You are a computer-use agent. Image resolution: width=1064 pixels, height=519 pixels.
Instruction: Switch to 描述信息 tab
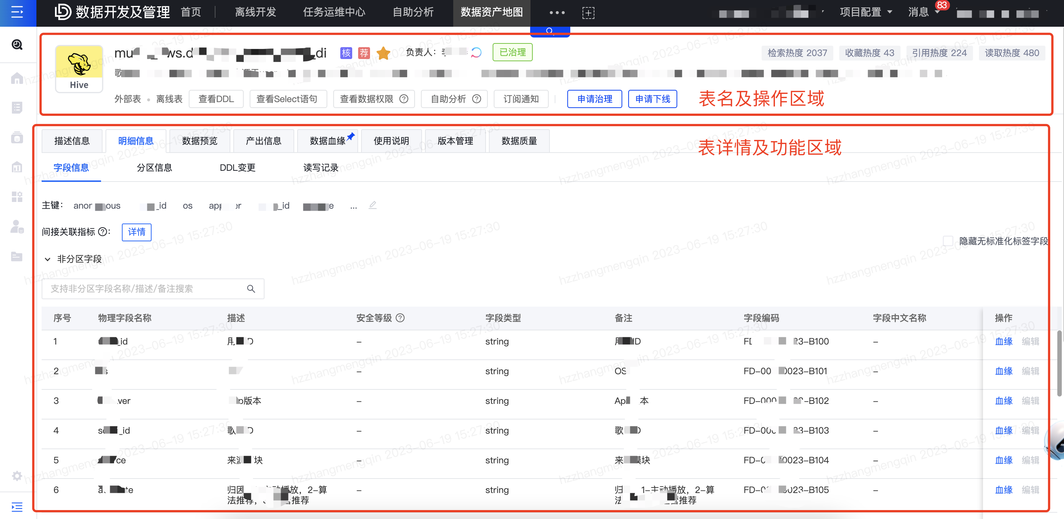click(72, 141)
